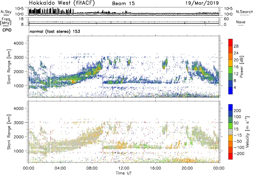
Task: Click the "1000" tick on the velocity panel
Action: coord(18,151)
